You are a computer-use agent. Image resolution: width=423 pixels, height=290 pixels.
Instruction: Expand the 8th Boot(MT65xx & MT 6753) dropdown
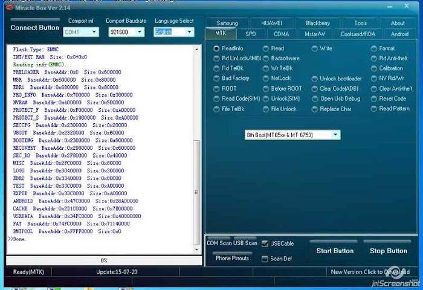[292, 135]
